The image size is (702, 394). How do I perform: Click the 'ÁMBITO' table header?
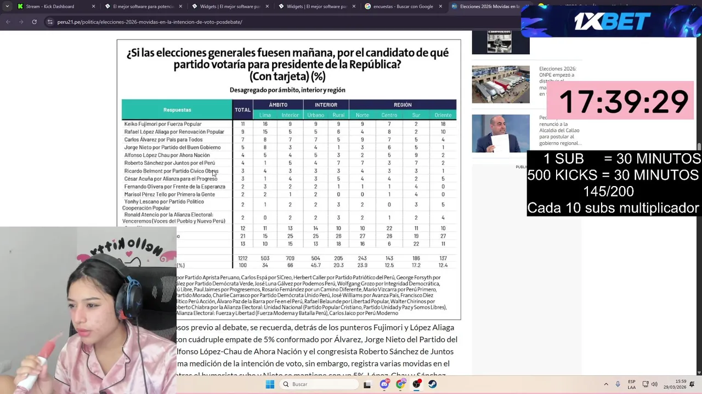278,105
